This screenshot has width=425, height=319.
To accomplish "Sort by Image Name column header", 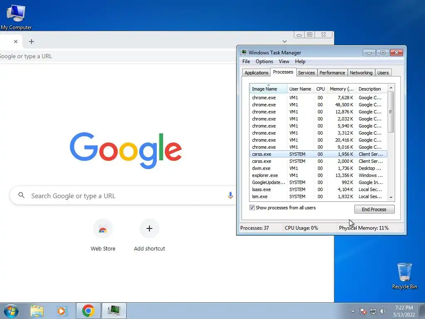I will pyautogui.click(x=268, y=89).
